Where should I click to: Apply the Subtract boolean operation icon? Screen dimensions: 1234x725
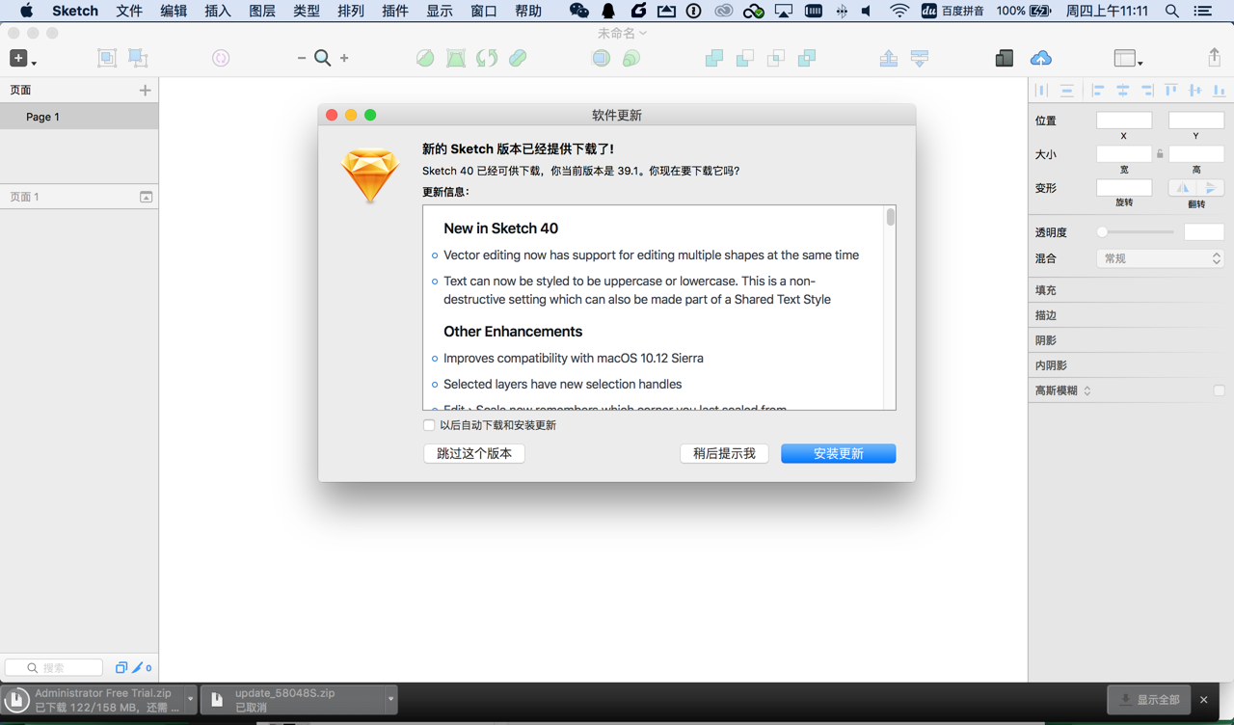pos(745,59)
